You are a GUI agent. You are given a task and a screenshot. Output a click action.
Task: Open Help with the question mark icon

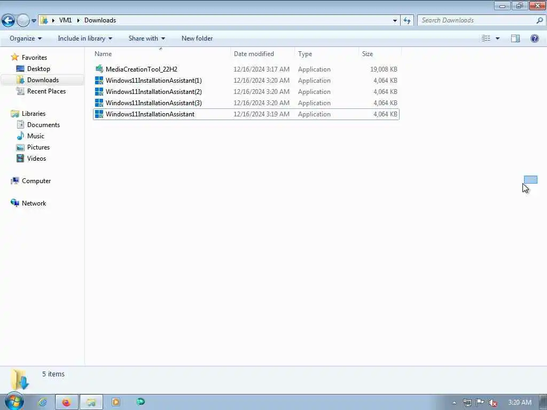pos(534,38)
